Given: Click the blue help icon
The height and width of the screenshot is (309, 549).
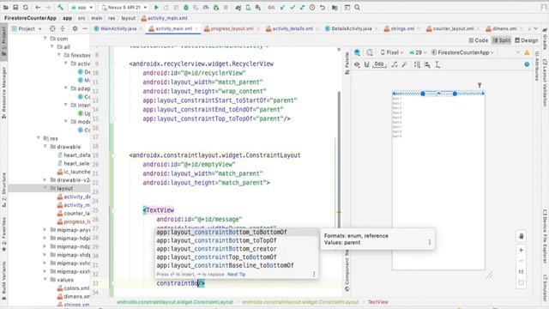Looking at the screenshot, I should [527, 64].
